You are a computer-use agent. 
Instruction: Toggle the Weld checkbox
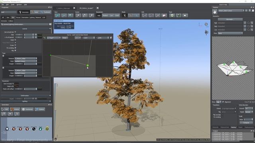coord(15,40)
